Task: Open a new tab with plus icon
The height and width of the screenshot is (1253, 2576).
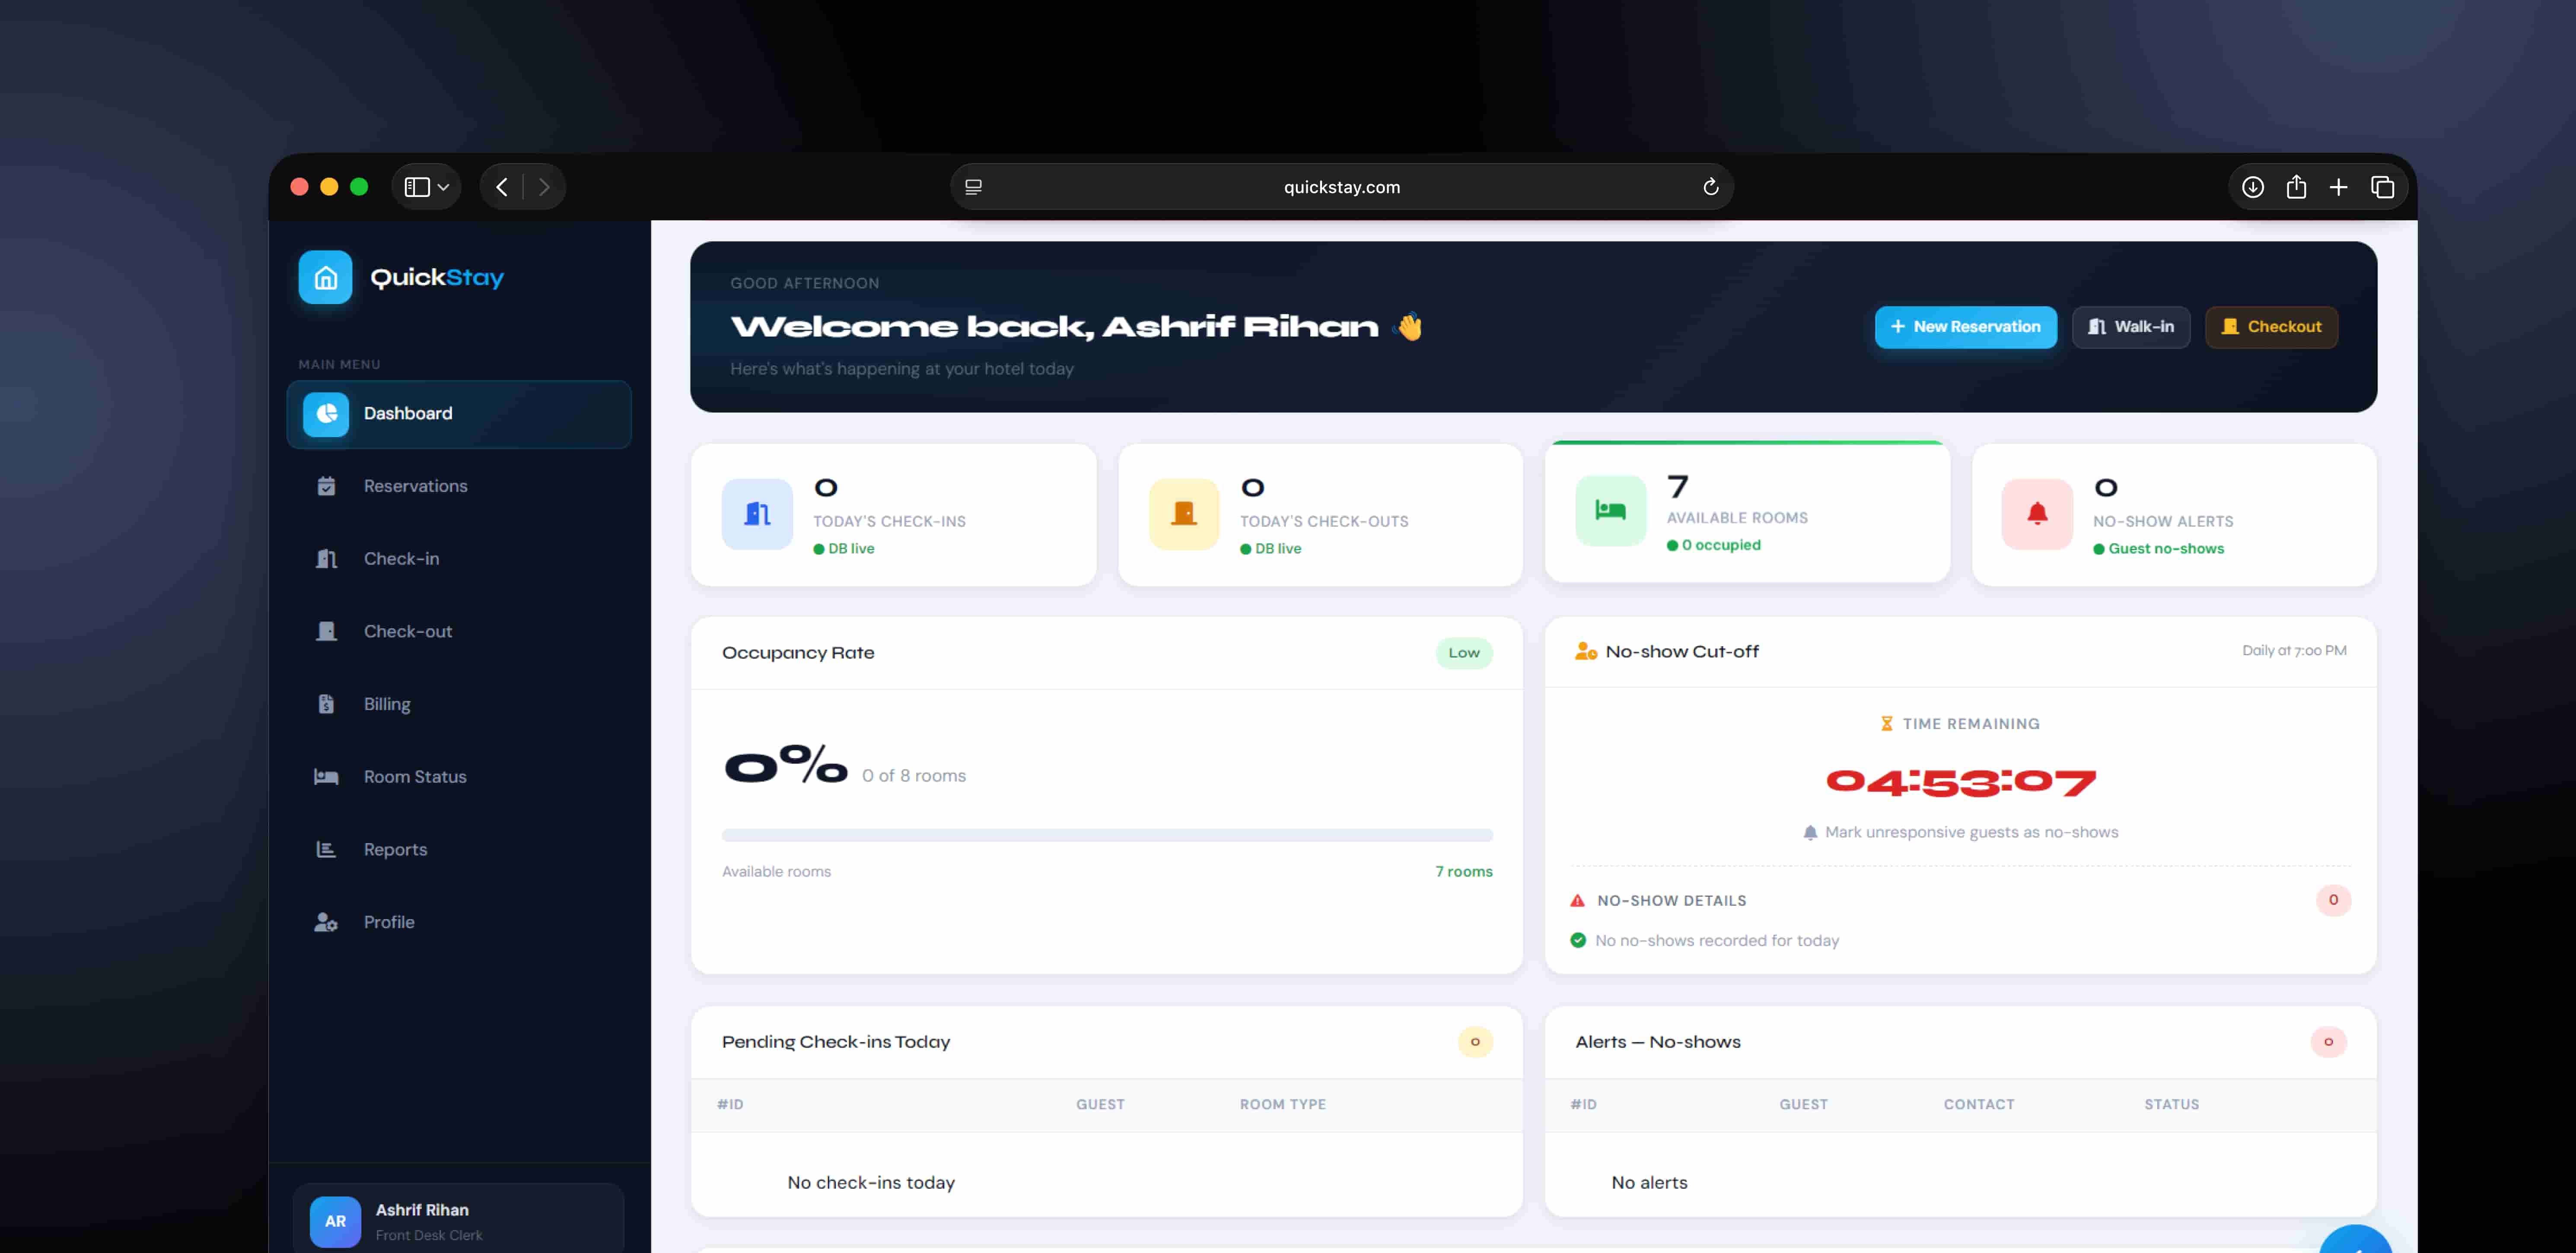Action: coord(2338,187)
